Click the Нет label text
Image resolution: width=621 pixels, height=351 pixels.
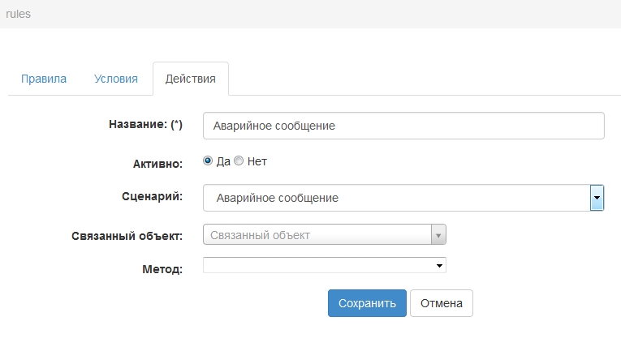pyautogui.click(x=257, y=161)
